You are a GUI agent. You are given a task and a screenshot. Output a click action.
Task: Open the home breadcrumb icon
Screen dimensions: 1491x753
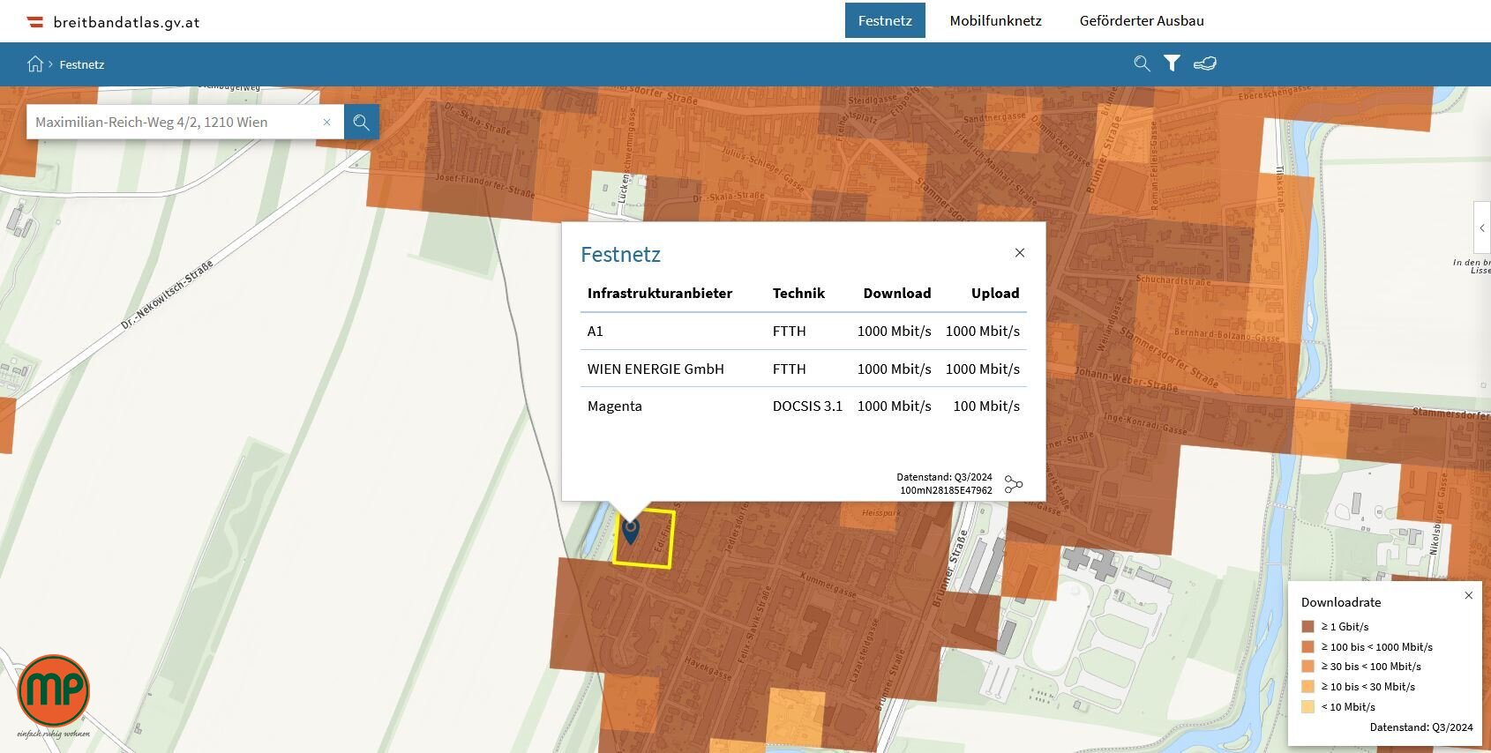click(35, 64)
